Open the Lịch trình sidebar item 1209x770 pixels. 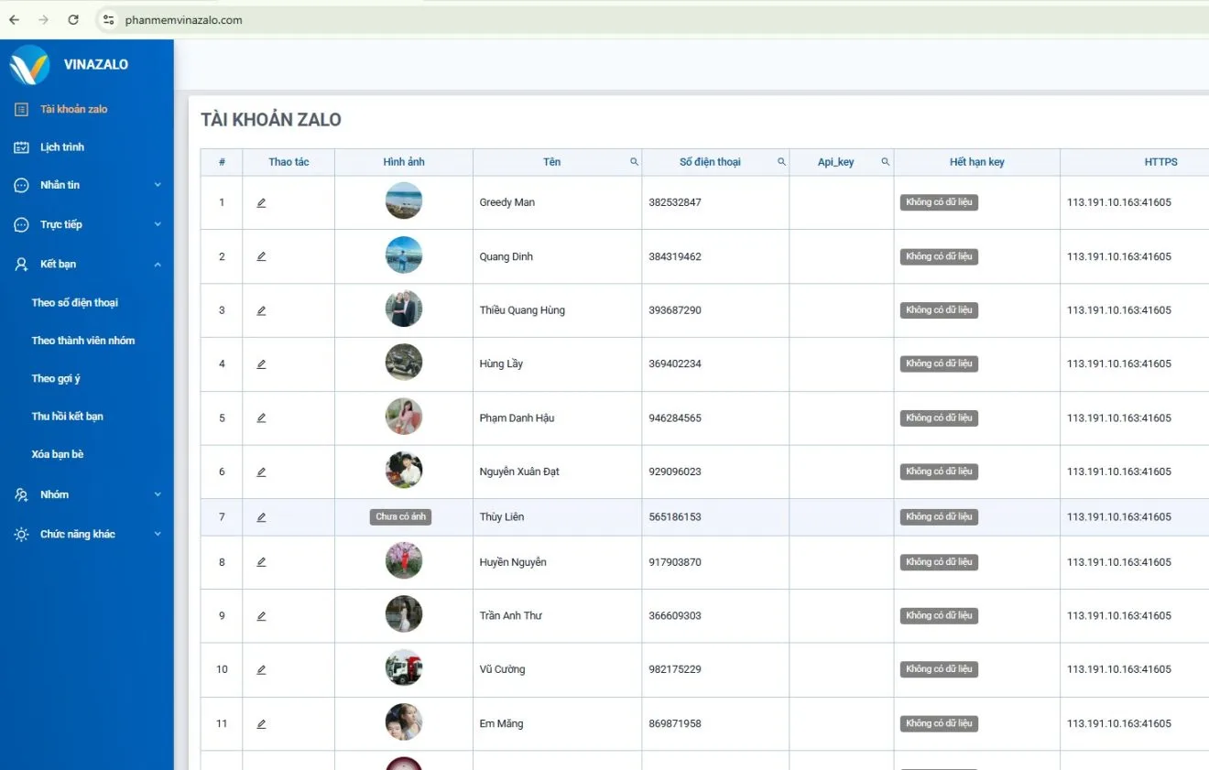(x=61, y=146)
